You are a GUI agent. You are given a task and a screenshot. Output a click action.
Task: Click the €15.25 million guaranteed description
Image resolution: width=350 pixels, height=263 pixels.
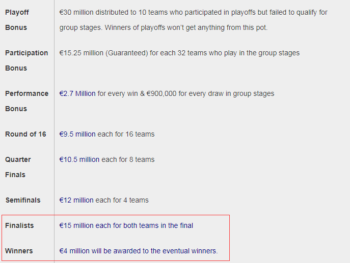[179, 53]
